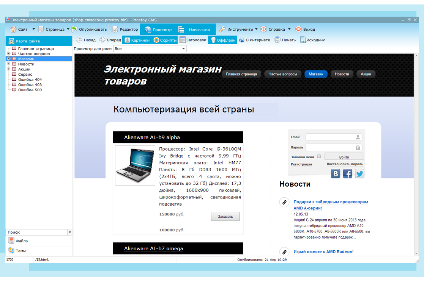Click the Twitter bird icon
424x281 pixels.
pos(359,173)
